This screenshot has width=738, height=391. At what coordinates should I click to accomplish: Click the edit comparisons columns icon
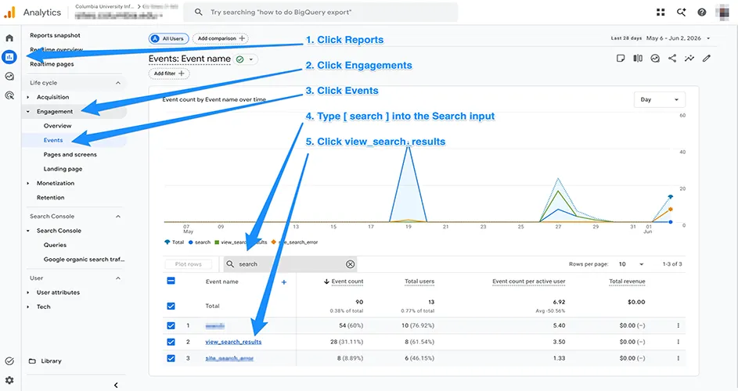click(x=638, y=59)
